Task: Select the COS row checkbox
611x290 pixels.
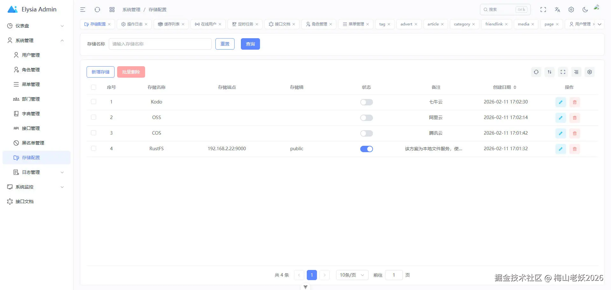Action: pyautogui.click(x=94, y=133)
